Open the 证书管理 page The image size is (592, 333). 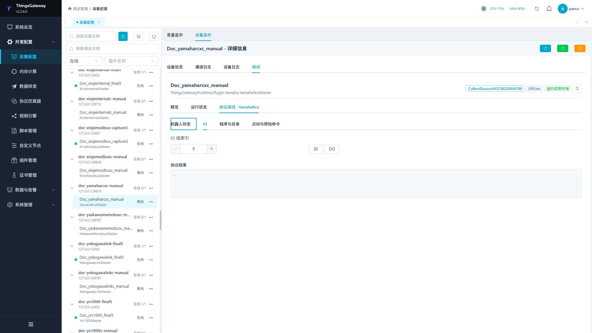31,175
